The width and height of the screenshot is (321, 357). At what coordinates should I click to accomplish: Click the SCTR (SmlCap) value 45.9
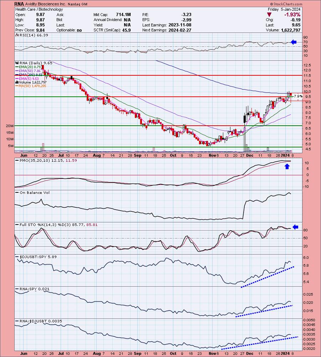point(126,30)
